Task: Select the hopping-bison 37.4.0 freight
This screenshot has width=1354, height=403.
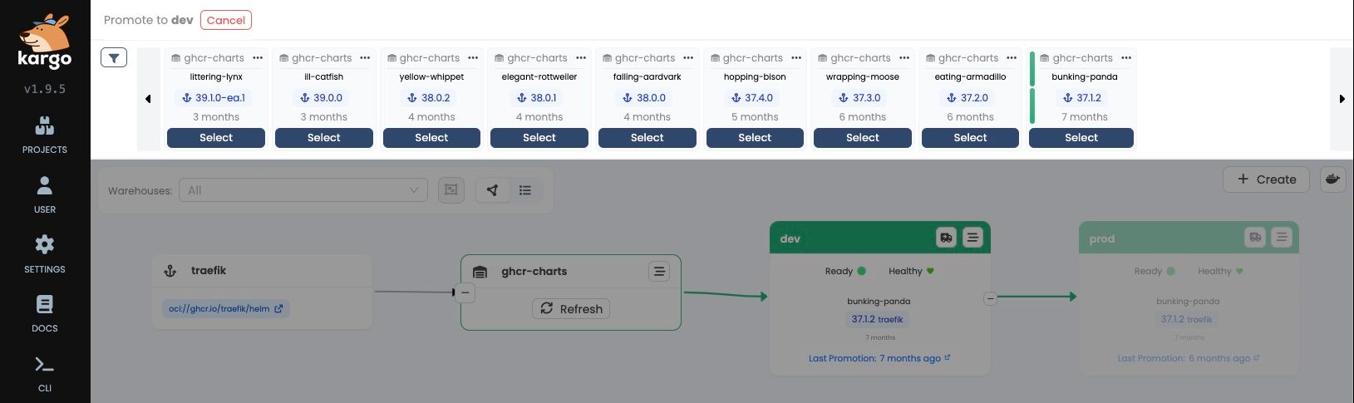Action: coord(755,138)
